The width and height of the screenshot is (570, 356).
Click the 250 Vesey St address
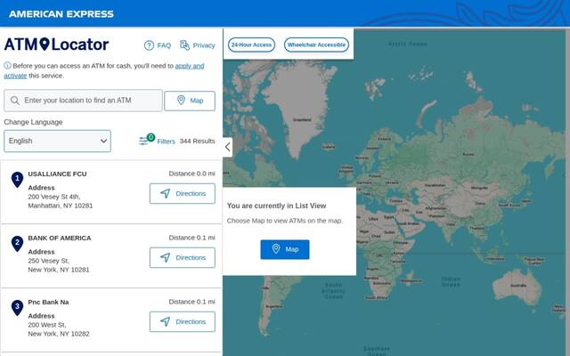59,265
